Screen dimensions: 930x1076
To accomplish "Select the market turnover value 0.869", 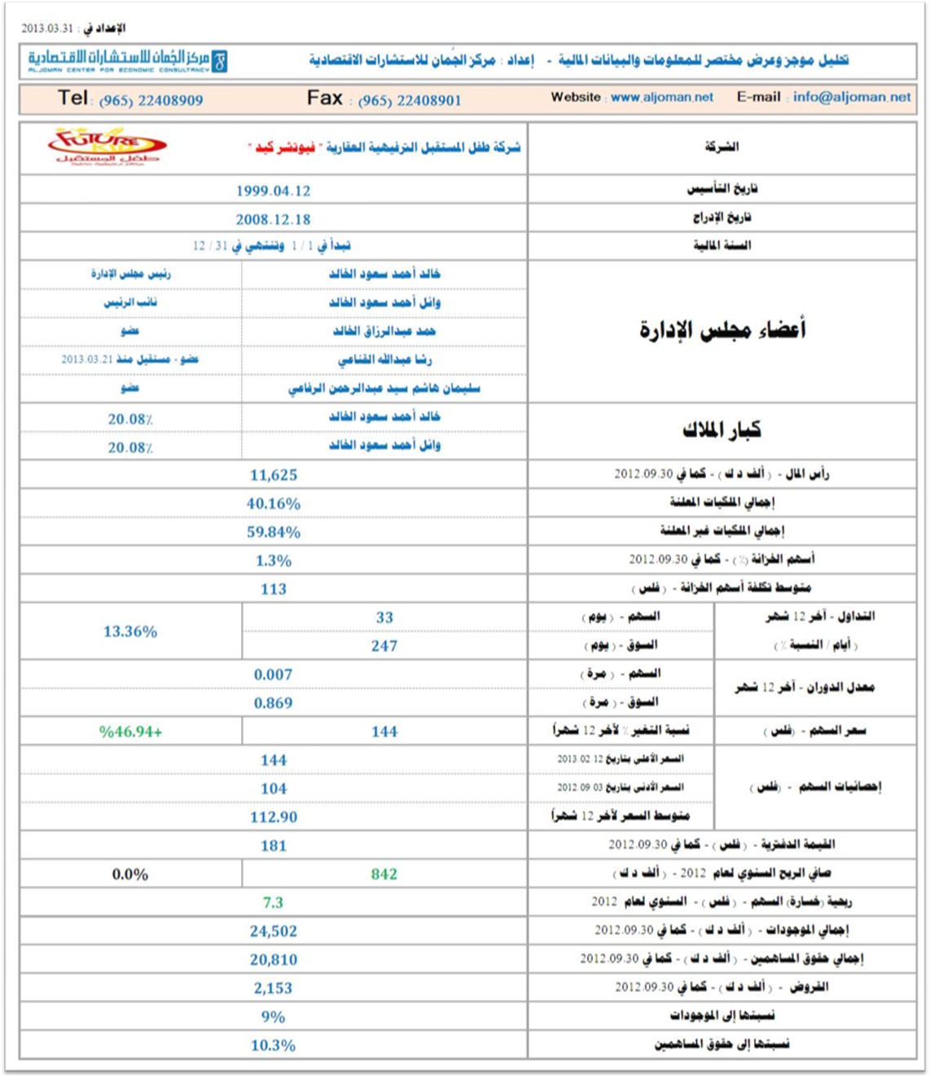I will (x=274, y=703).
